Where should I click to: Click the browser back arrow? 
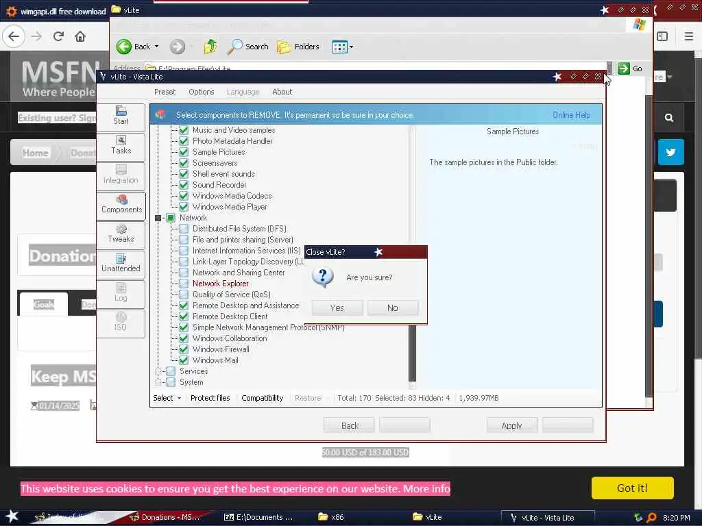[x=14, y=36]
